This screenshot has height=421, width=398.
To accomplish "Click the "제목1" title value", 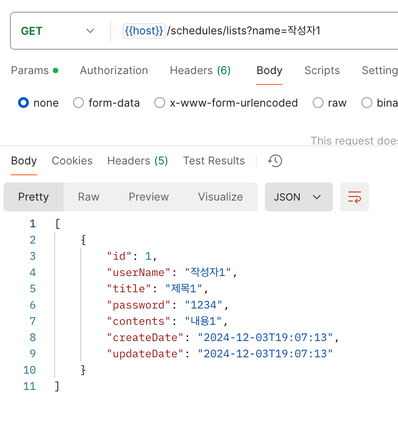I will 184,289.
